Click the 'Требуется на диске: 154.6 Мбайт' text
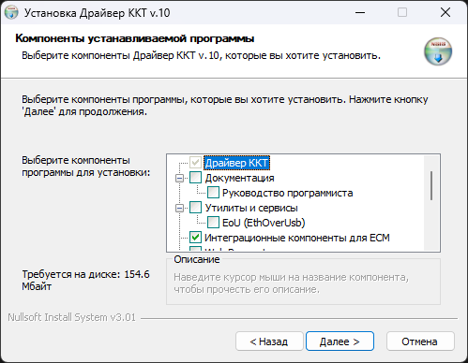The height and width of the screenshot is (363, 468). coord(85,280)
